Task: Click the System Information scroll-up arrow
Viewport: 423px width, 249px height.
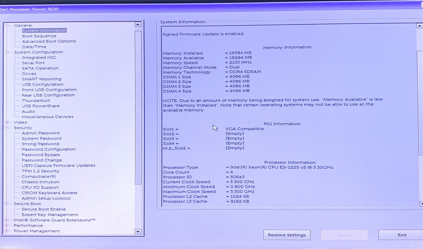Action: [420, 26]
